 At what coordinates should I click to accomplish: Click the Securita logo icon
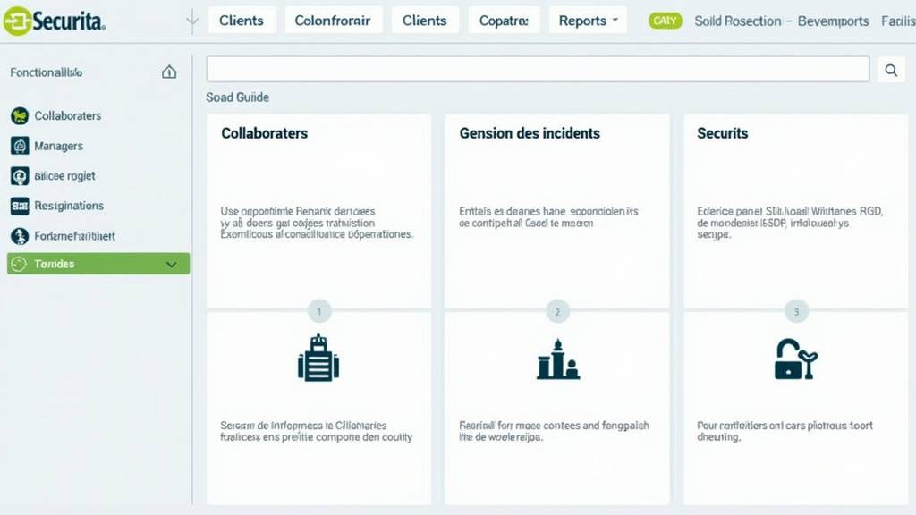16,21
